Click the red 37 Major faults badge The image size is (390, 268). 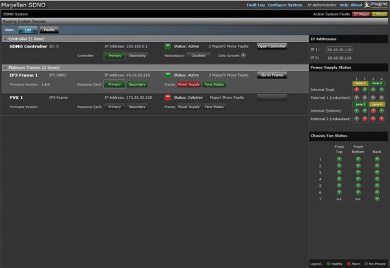point(361,14)
